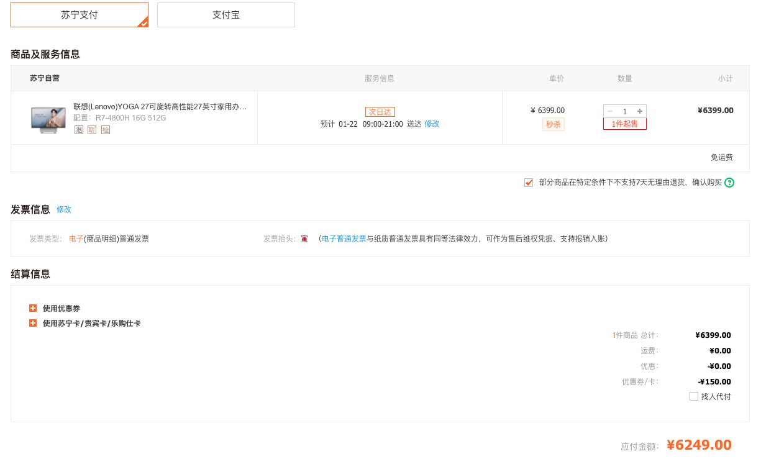
Task: Check the 找人代付 checkbox
Action: click(x=694, y=396)
